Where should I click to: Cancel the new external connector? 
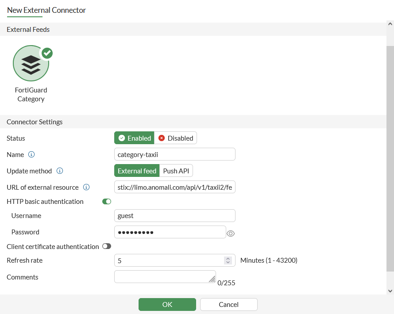tap(228, 304)
